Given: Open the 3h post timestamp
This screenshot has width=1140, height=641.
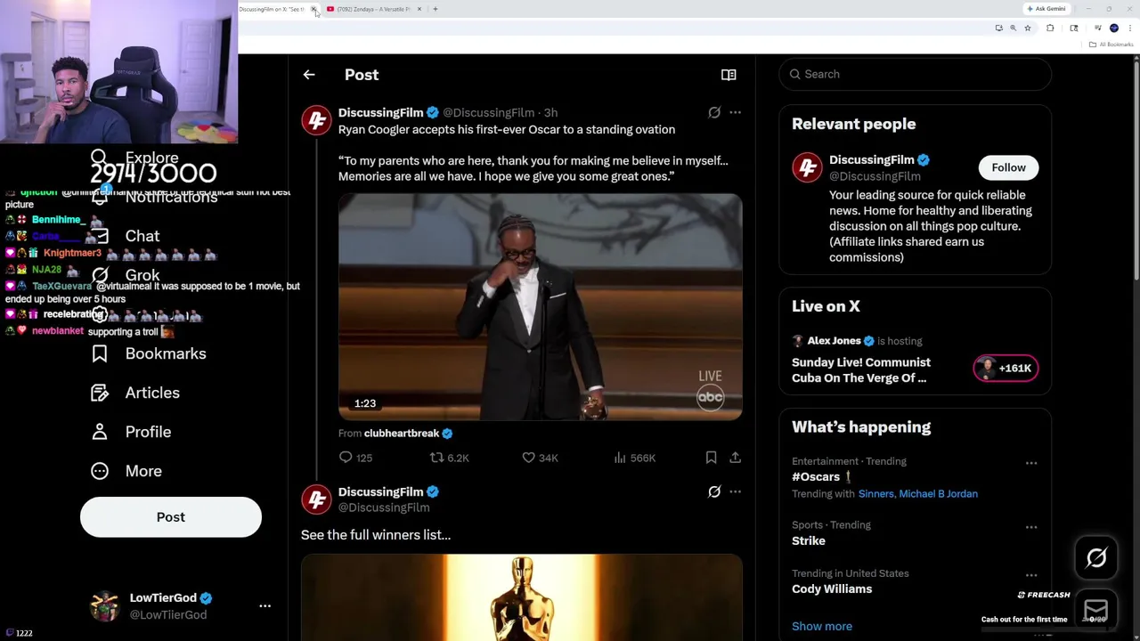Looking at the screenshot, I should point(550,112).
